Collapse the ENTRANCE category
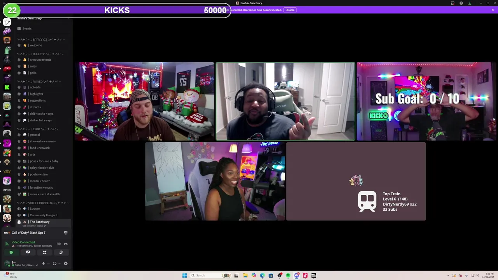 (x=40, y=39)
